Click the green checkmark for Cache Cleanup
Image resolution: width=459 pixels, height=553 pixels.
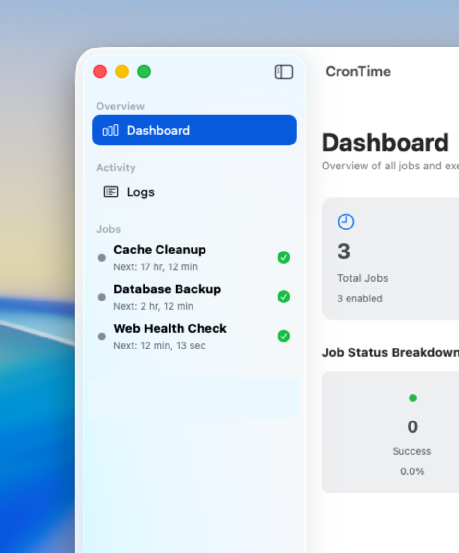coord(284,258)
